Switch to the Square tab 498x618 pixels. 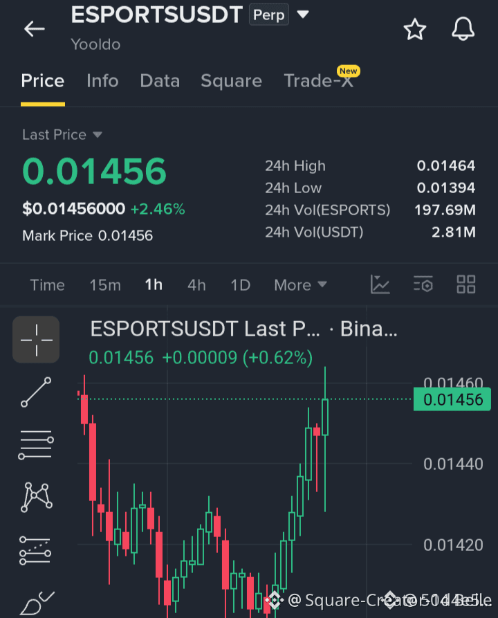(x=231, y=81)
